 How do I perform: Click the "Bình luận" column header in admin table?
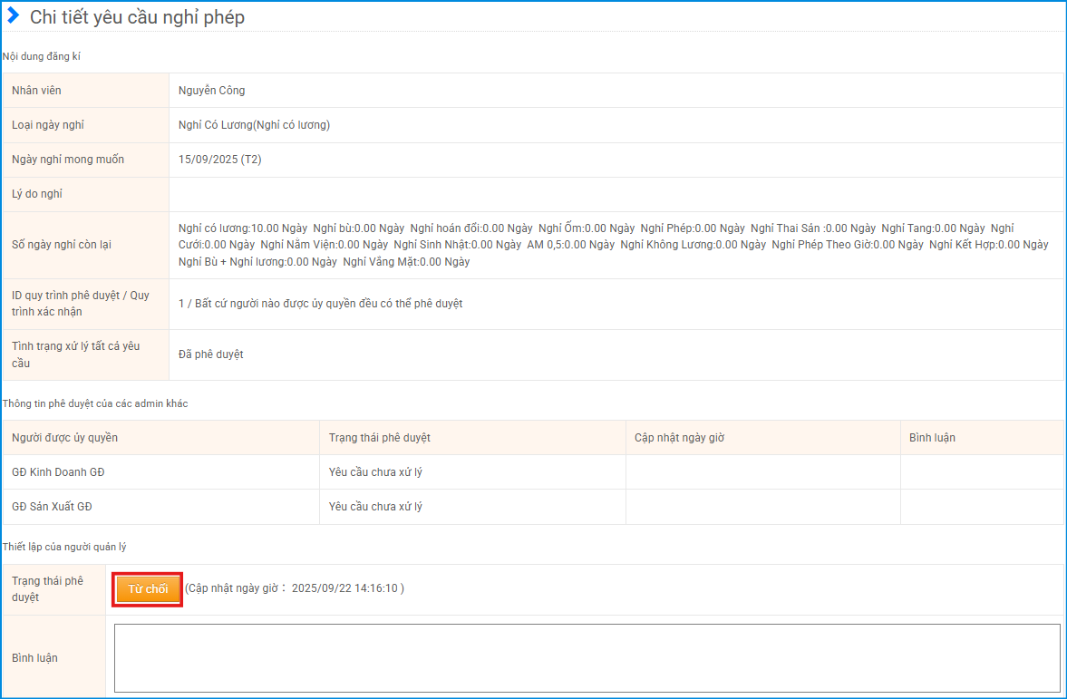tap(932, 438)
